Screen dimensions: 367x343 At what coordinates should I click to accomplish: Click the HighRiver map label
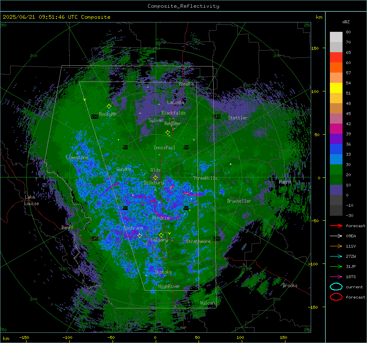[x=169, y=286]
